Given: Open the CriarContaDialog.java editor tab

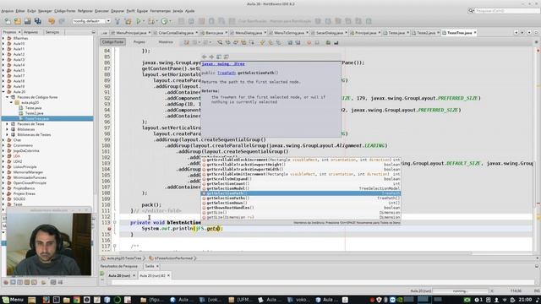Looking at the screenshot, I should (176, 33).
